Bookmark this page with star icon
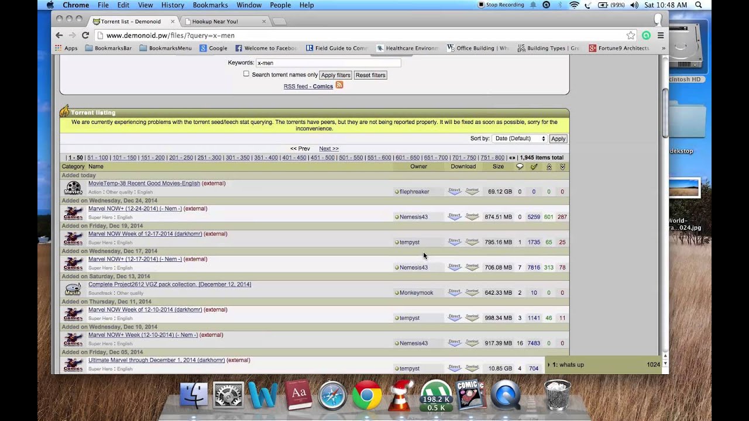This screenshot has width=749, height=421. click(631, 35)
